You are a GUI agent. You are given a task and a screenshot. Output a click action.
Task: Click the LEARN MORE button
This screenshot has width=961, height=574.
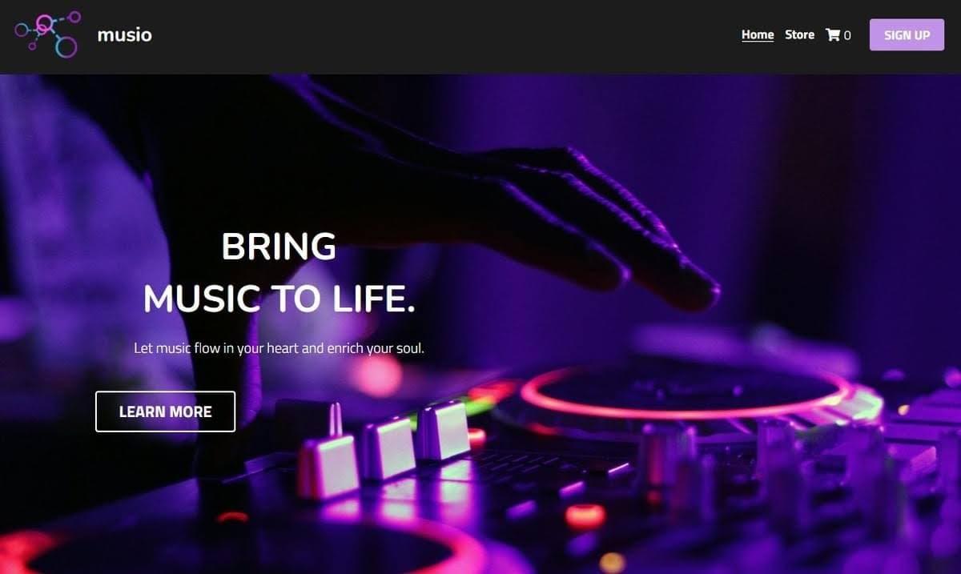[x=165, y=411]
